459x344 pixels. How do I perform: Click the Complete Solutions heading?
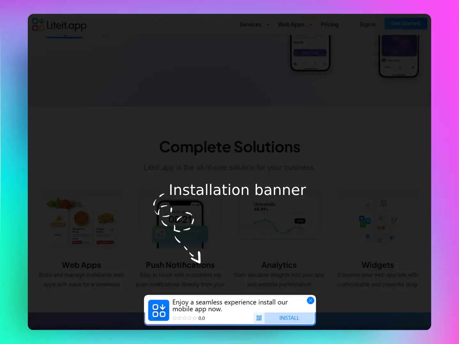coord(230,147)
